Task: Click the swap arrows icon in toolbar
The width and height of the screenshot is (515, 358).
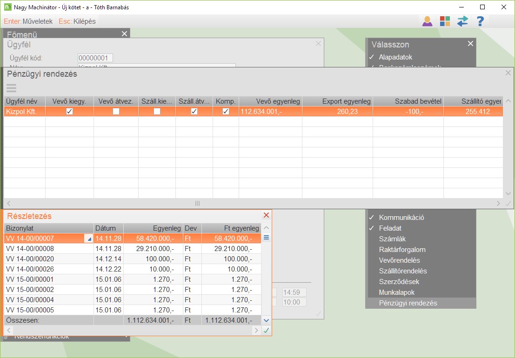Action: 462,21
